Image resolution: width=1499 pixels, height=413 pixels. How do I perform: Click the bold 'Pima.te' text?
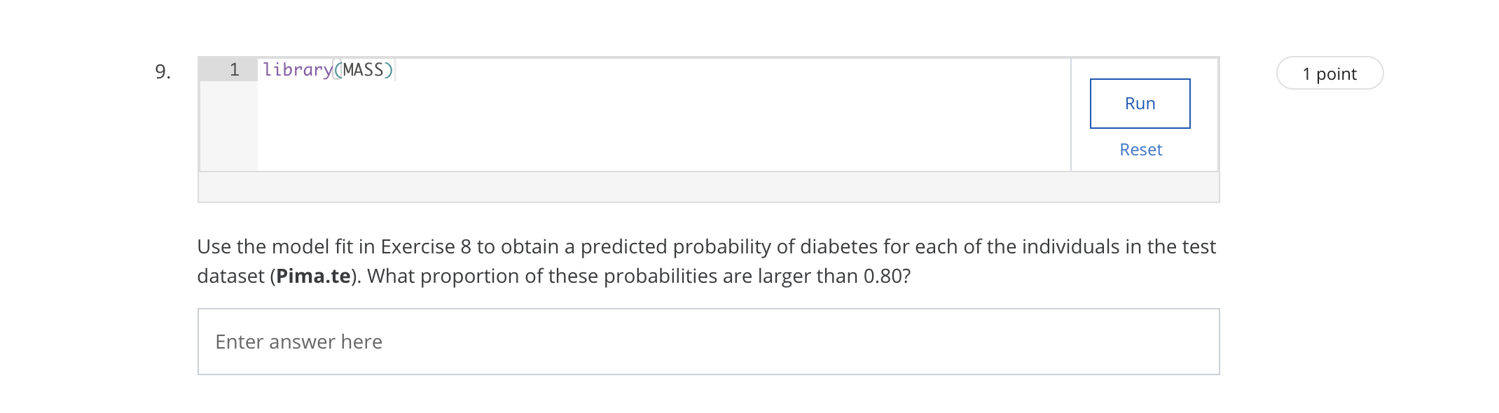click(313, 276)
